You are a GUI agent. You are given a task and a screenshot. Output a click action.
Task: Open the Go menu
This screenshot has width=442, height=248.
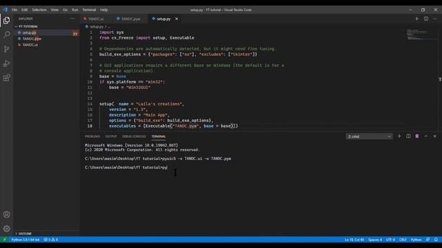pos(65,10)
